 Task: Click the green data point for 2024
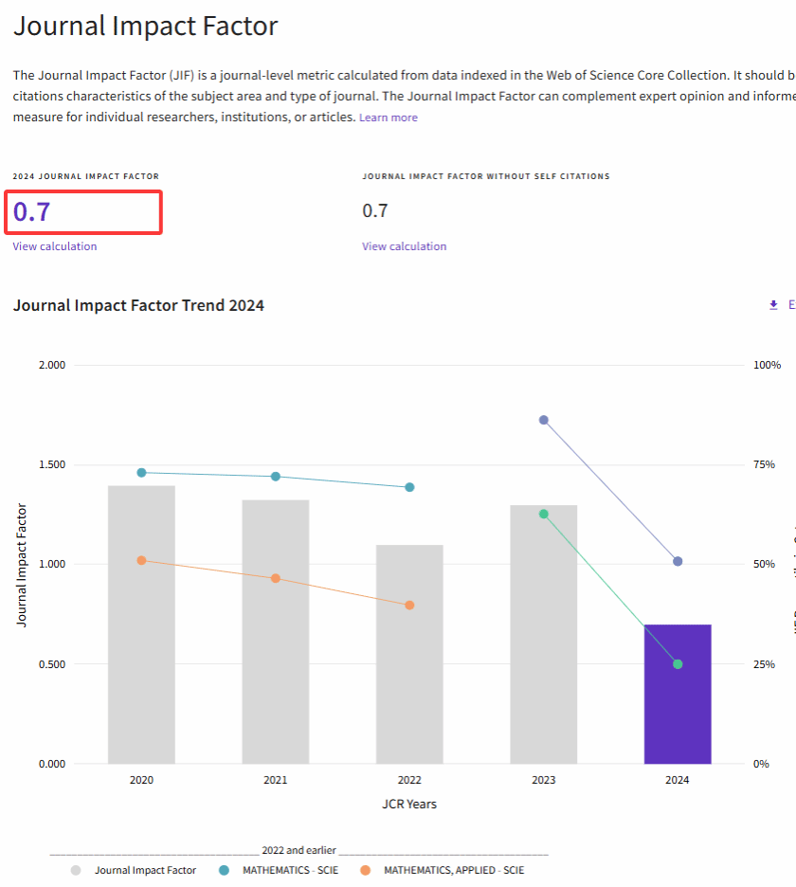click(x=678, y=664)
